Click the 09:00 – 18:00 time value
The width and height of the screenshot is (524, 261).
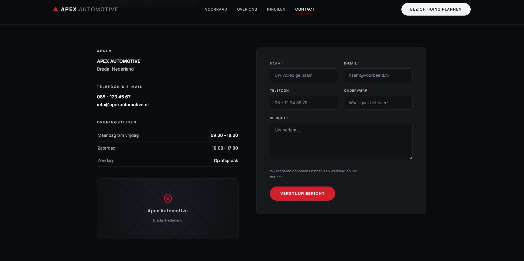[x=224, y=135]
